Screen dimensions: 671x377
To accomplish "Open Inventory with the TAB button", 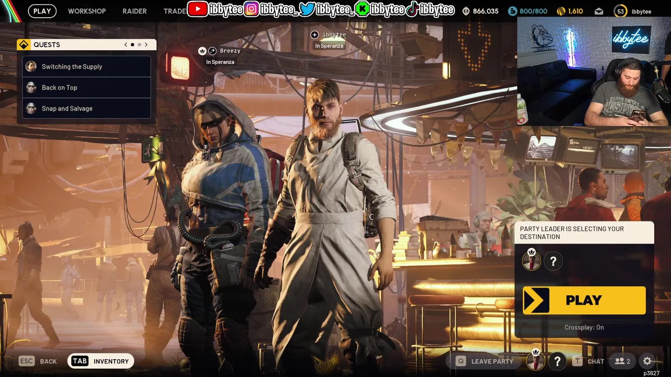I will [101, 361].
